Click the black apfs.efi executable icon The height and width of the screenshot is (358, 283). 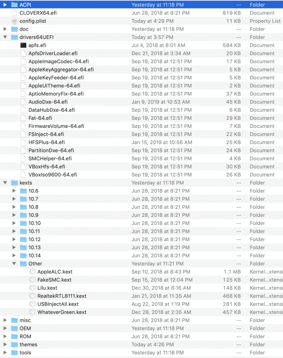[23, 45]
